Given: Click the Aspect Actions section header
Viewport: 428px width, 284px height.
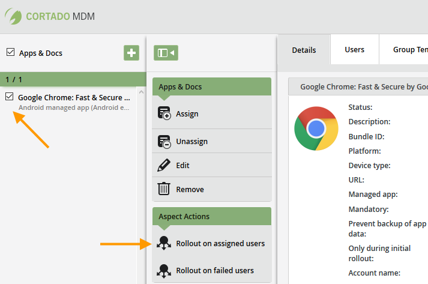Looking at the screenshot, I should (x=212, y=216).
